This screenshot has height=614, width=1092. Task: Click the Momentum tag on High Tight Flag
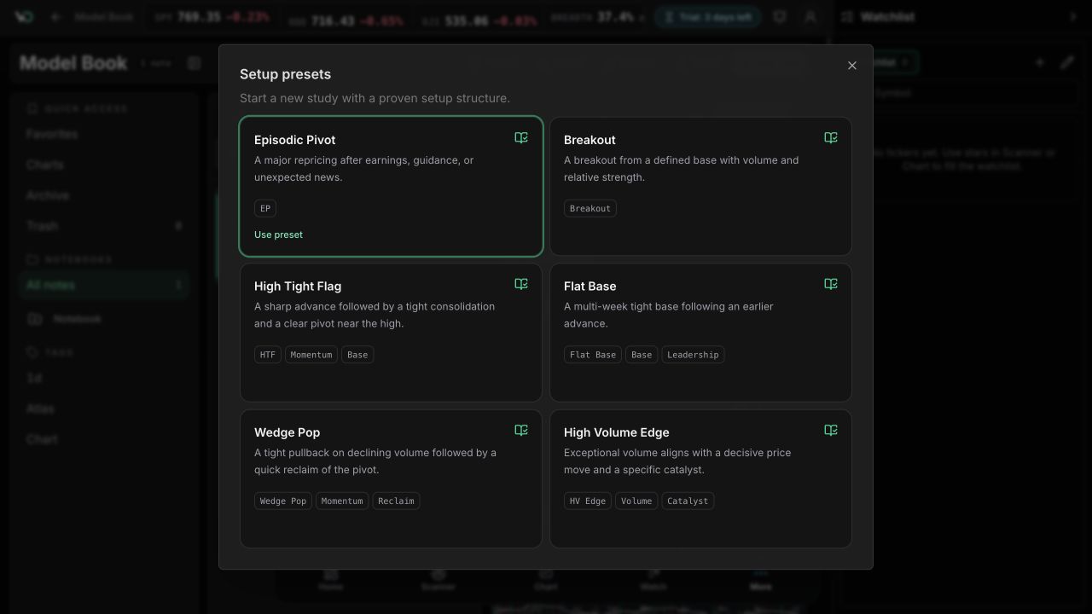tap(311, 355)
